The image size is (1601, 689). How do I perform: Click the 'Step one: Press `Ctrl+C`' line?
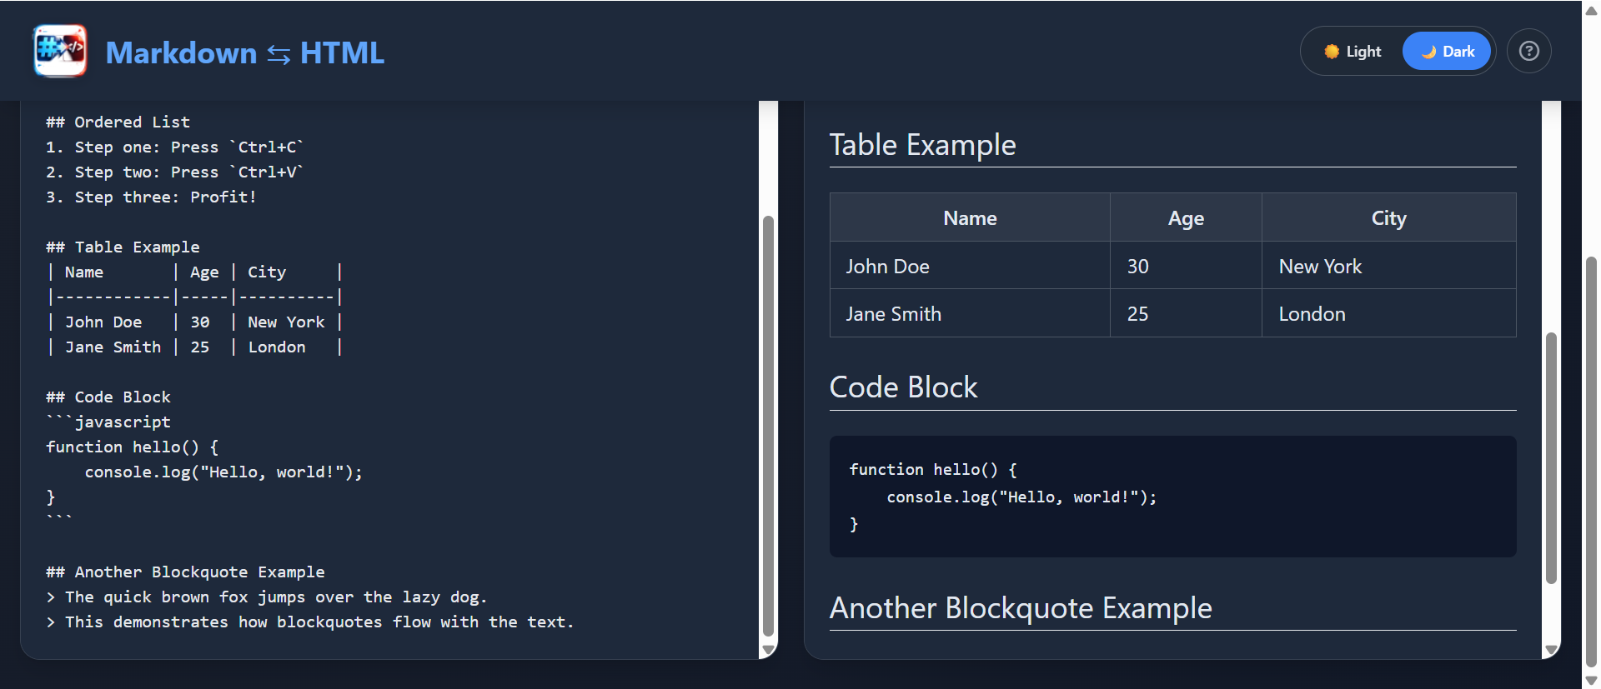pyautogui.click(x=175, y=147)
